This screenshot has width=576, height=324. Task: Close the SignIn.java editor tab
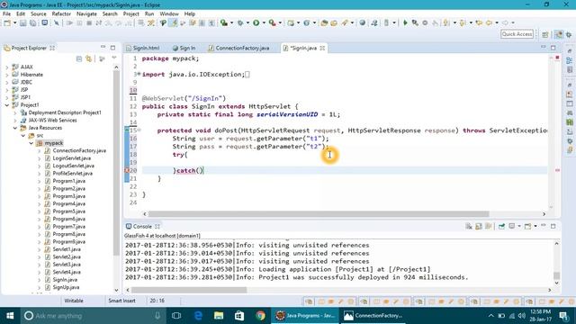click(x=322, y=48)
